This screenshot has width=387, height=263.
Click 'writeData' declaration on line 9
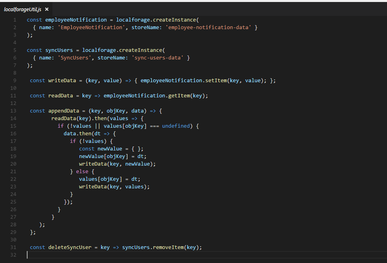click(62, 81)
